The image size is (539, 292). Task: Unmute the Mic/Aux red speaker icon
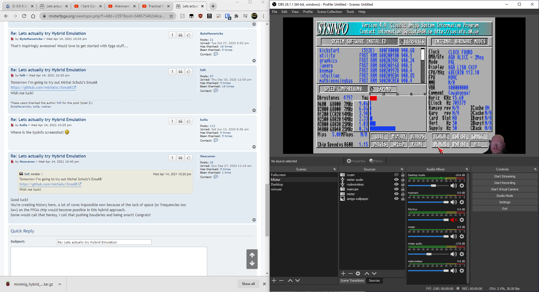pos(453,220)
